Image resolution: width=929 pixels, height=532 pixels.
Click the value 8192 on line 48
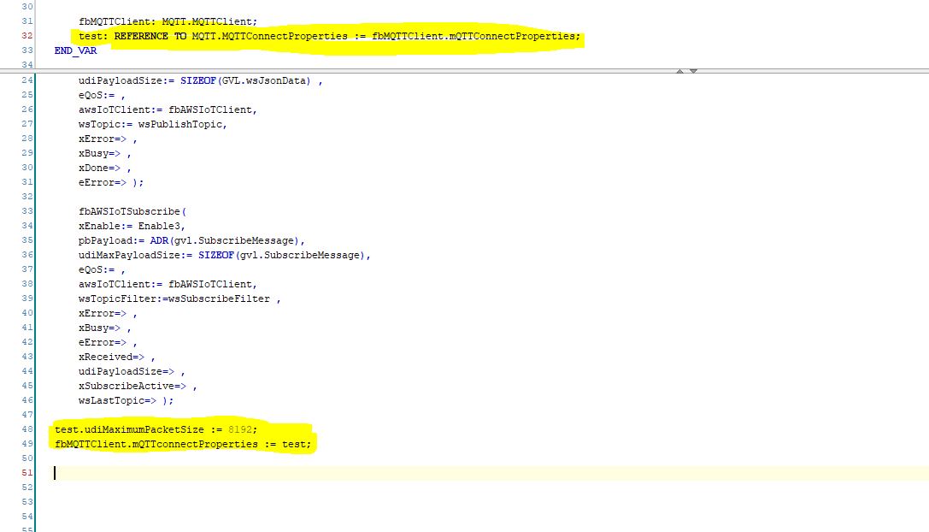(239, 429)
